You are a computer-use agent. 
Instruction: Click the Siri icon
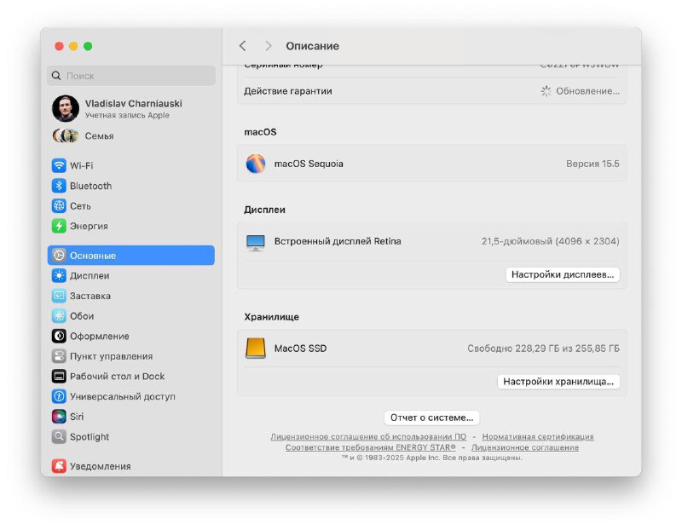pos(59,416)
